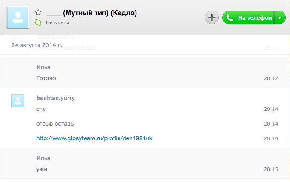Click the white phone handset icon
Viewport: 290px width, 182px height.
tap(230, 18)
